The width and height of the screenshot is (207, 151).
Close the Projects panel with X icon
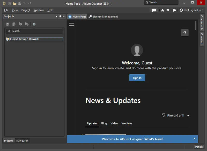[64, 17]
